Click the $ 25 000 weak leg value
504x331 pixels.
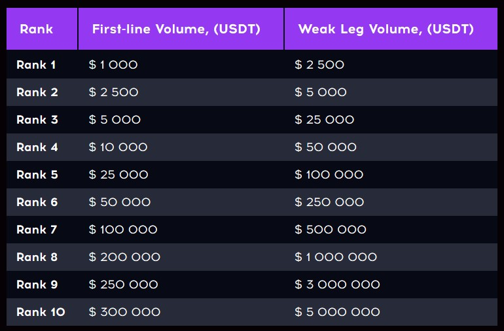pos(324,120)
